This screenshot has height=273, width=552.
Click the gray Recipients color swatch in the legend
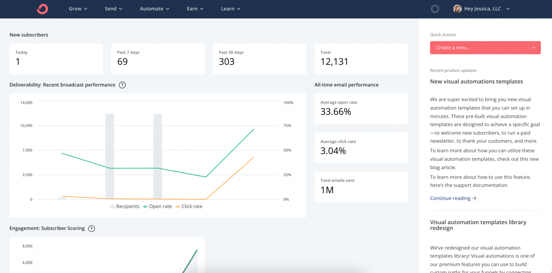(x=112, y=206)
